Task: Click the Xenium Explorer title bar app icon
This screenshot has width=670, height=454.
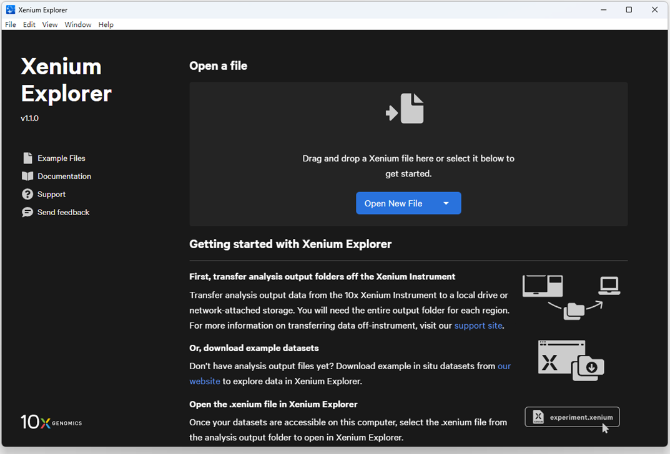Action: [x=10, y=10]
